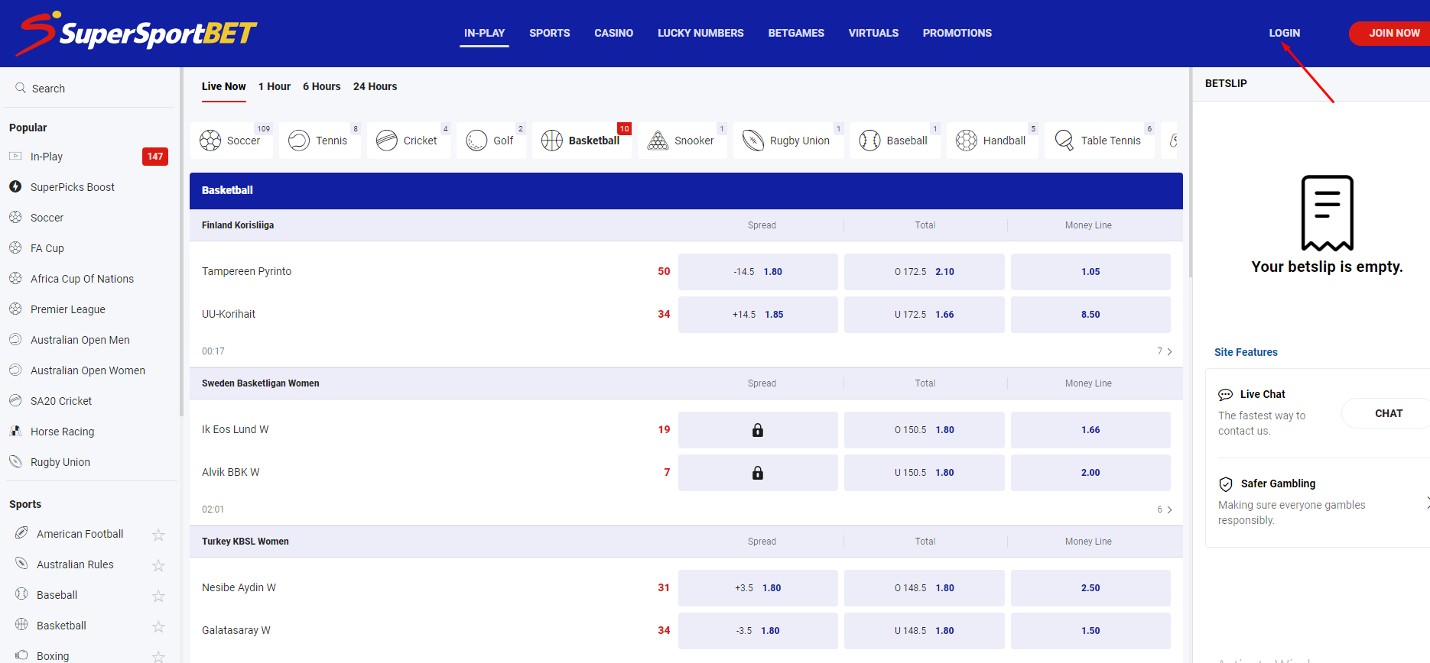Viewport: 1430px width, 663px height.
Task: Select the Baseball icon in sports bar
Action: pyautogui.click(x=870, y=141)
